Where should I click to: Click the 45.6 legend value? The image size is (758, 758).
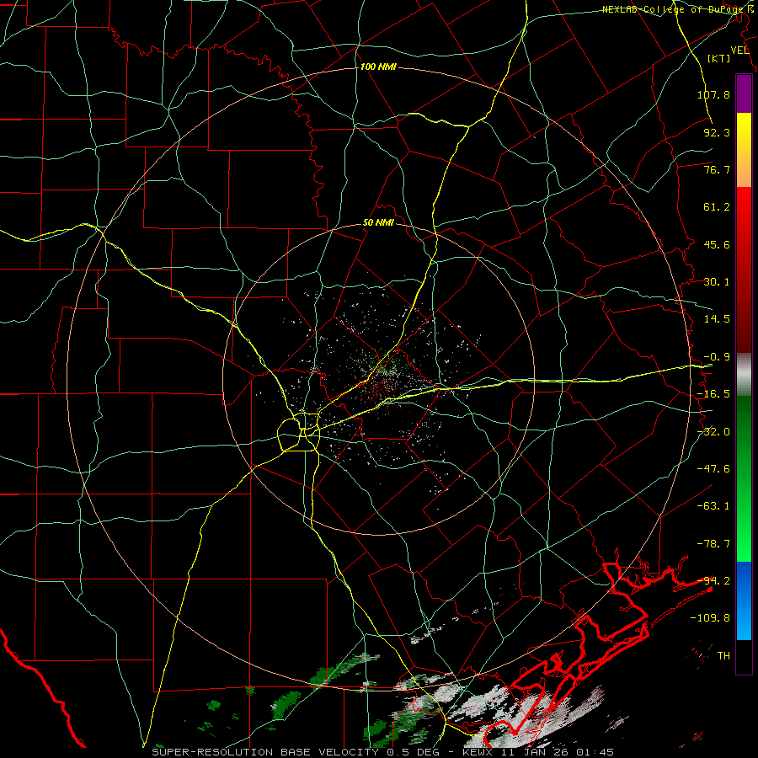tap(717, 244)
